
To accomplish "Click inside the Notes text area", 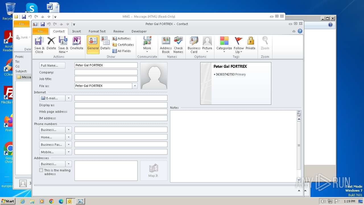I will [233, 146].
